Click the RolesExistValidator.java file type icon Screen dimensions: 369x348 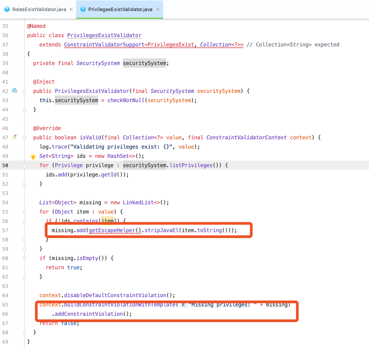point(7,9)
